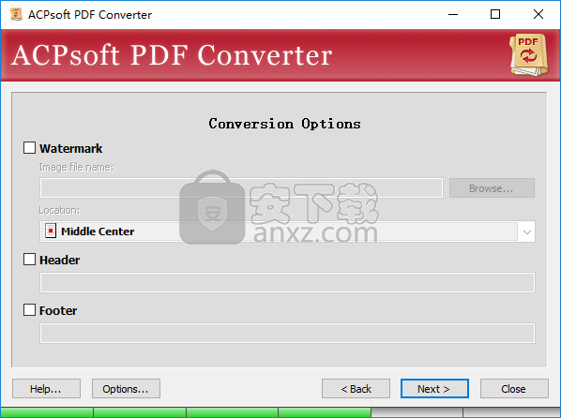Enable the Header checkbox
The image size is (561, 418).
click(x=29, y=260)
